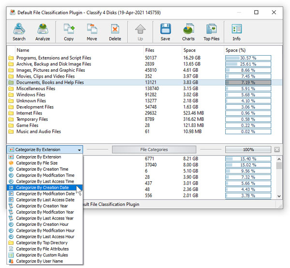The width and height of the screenshot is (290, 268).
Task: Click the 8.21 GB space value
Action: pos(190,159)
